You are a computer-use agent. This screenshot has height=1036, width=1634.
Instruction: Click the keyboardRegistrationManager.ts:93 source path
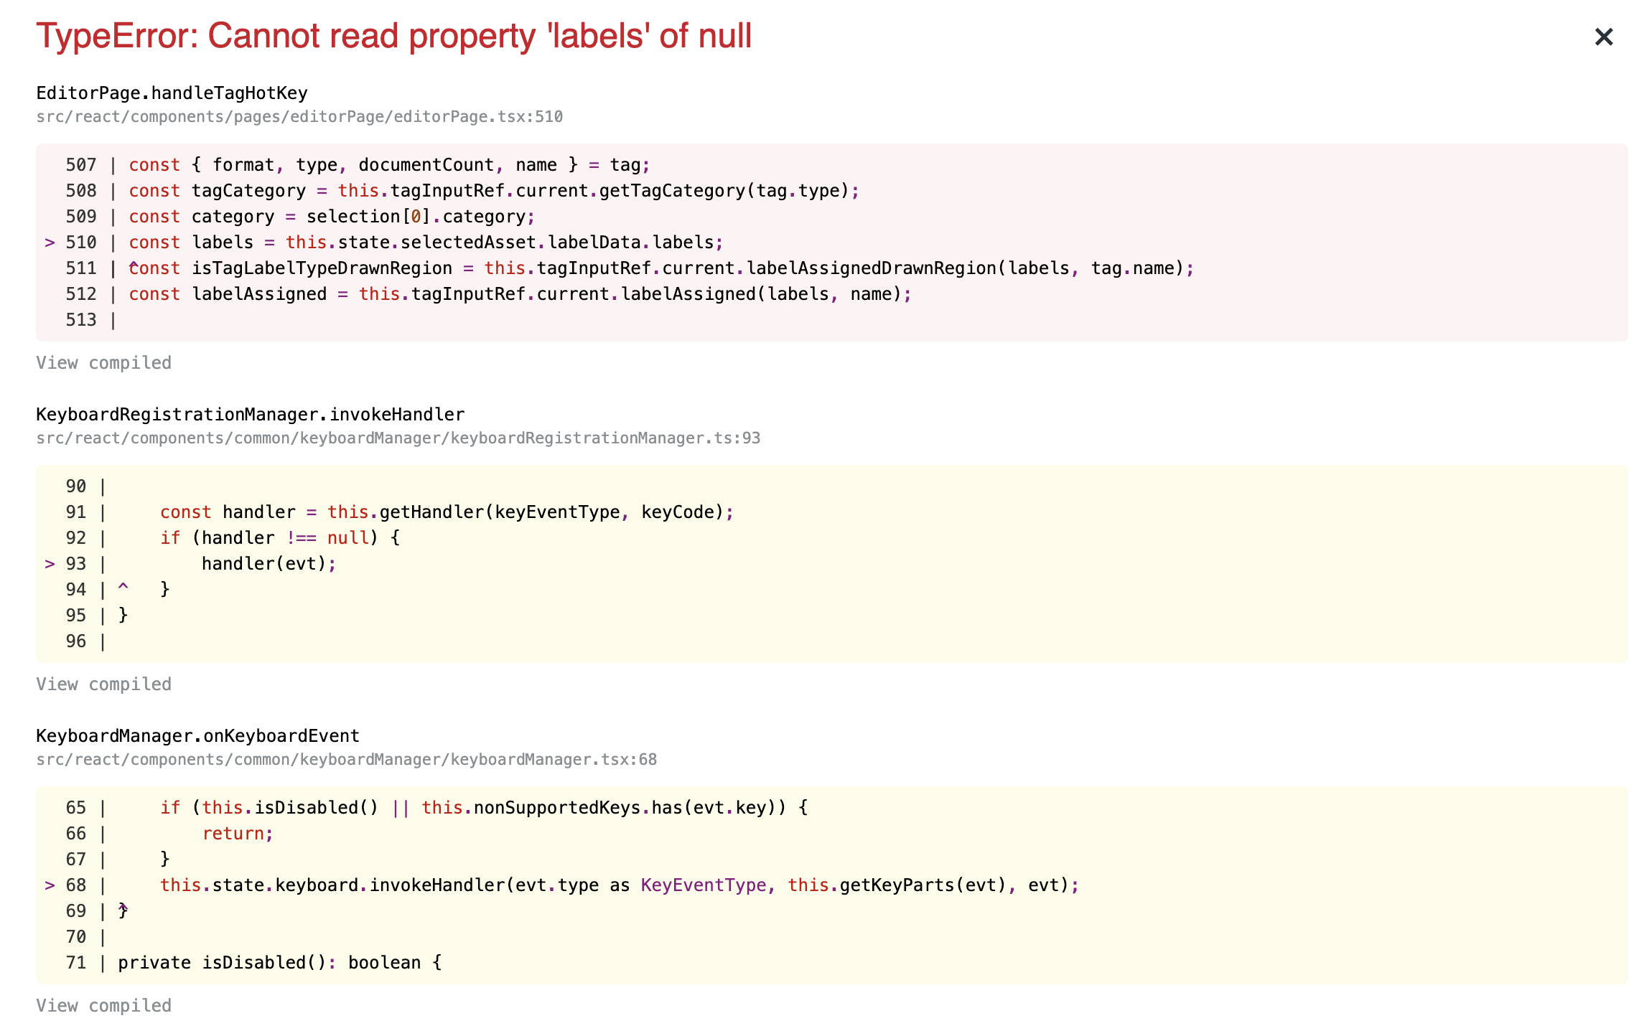coord(400,438)
